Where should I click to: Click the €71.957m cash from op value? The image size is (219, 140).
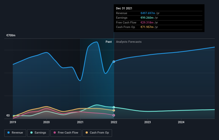(x=147, y=27)
